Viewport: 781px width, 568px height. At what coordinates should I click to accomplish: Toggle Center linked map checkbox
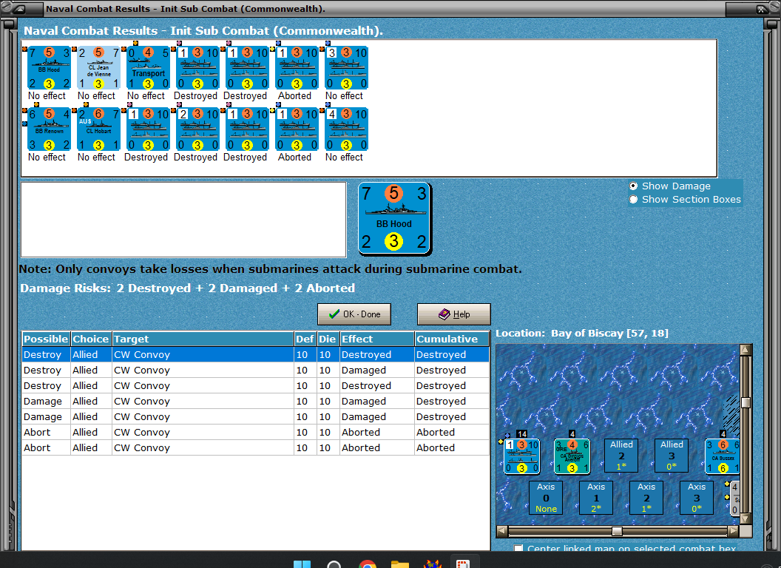518,547
